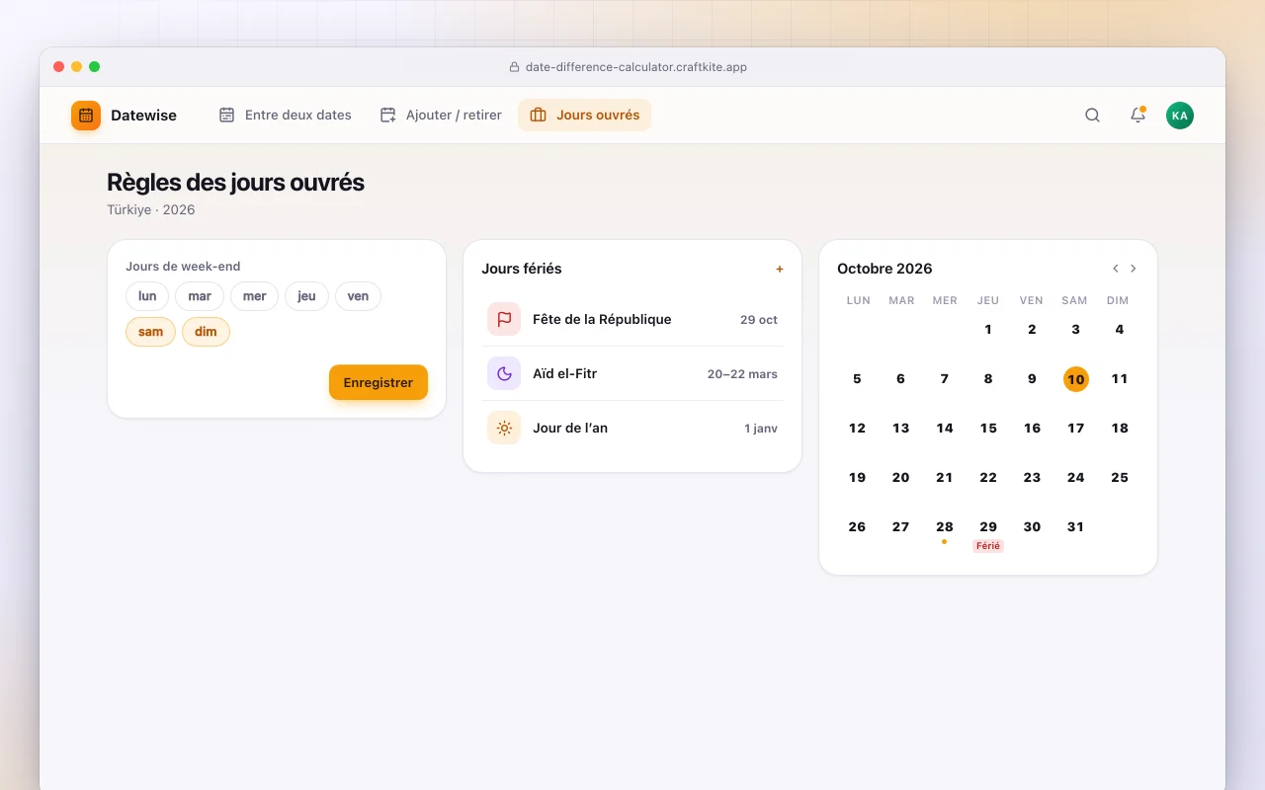The image size is (1265, 790).
Task: Add a holiday with the plus icon
Action: coord(779,269)
